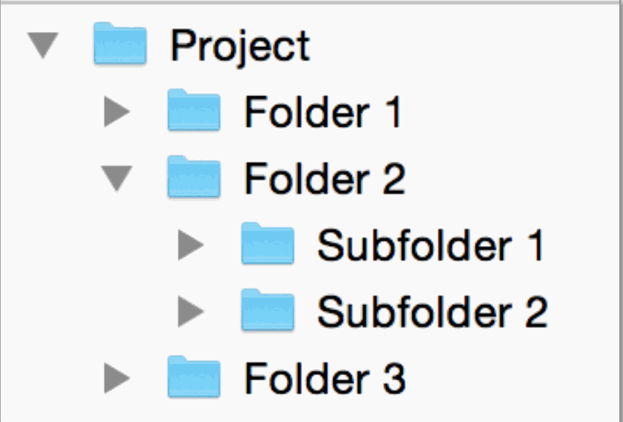The height and width of the screenshot is (422, 623).
Task: Collapse Folder 2 using its triangle
Action: (117, 179)
